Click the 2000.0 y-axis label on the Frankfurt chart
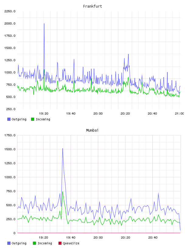 pos(10,23)
